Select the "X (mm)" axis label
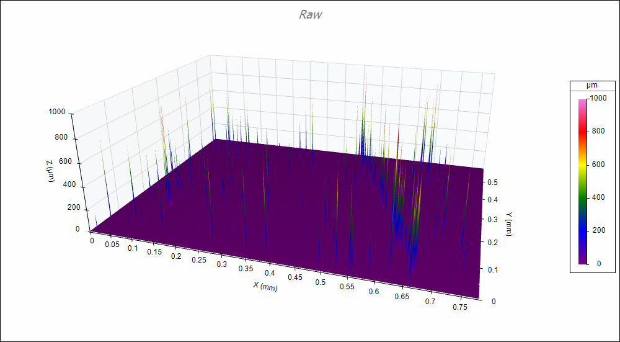Image resolution: width=620 pixels, height=342 pixels. (265, 286)
